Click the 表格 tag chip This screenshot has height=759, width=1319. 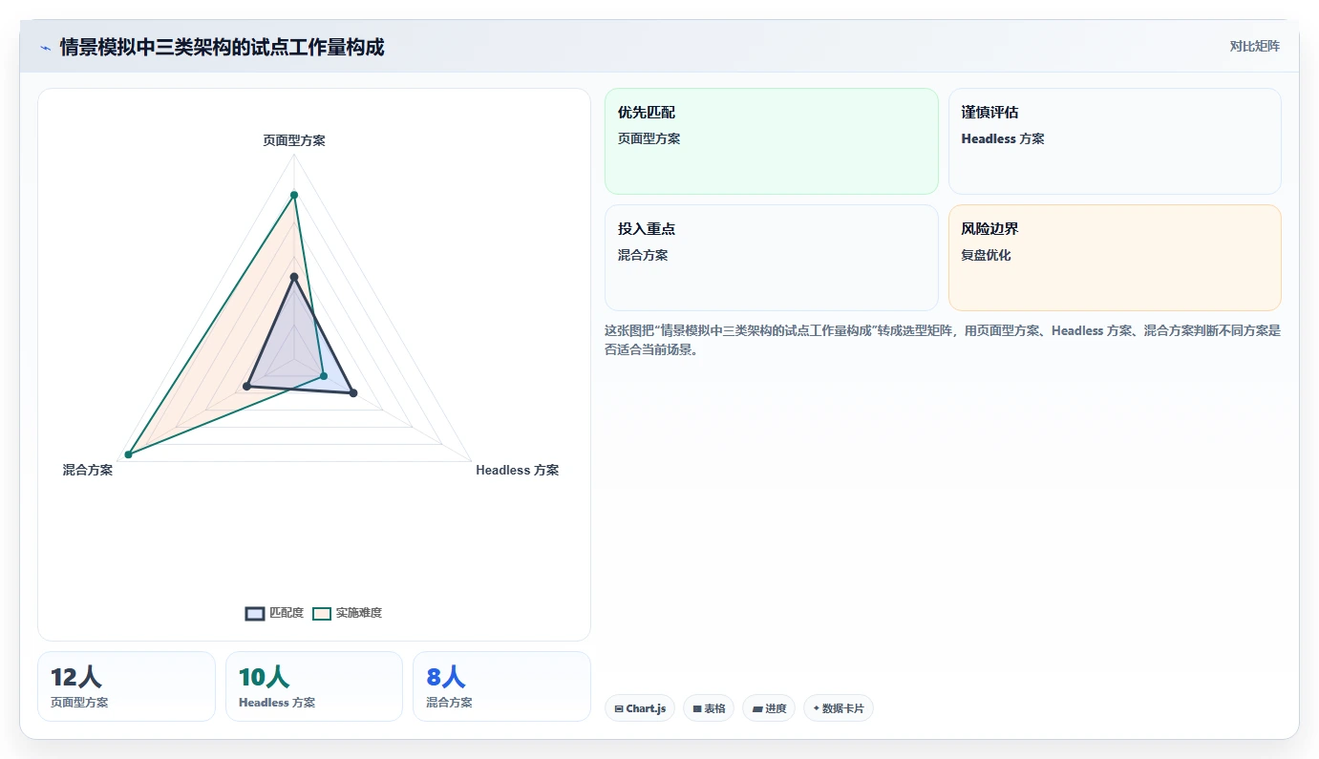point(709,708)
